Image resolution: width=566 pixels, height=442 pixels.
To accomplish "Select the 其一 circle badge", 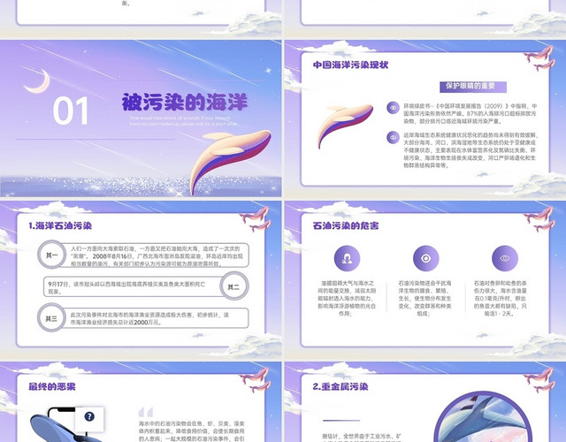I will pyautogui.click(x=52, y=255).
